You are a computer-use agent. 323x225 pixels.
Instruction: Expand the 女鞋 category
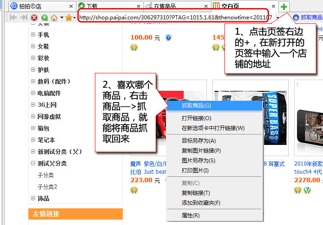tap(33, 46)
